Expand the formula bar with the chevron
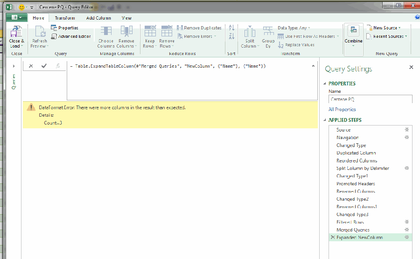 pos(313,66)
